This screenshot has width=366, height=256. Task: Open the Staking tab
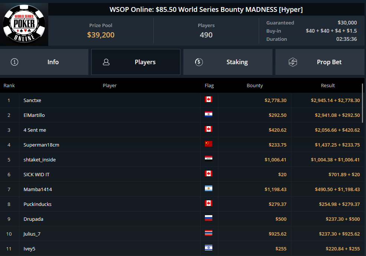coord(228,62)
